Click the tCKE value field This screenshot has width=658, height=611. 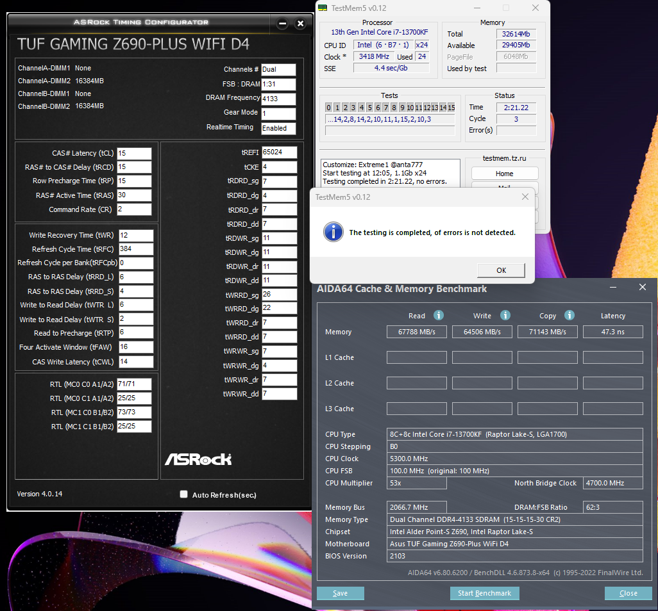coord(279,167)
